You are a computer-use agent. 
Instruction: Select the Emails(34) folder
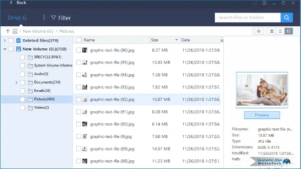click(42, 91)
